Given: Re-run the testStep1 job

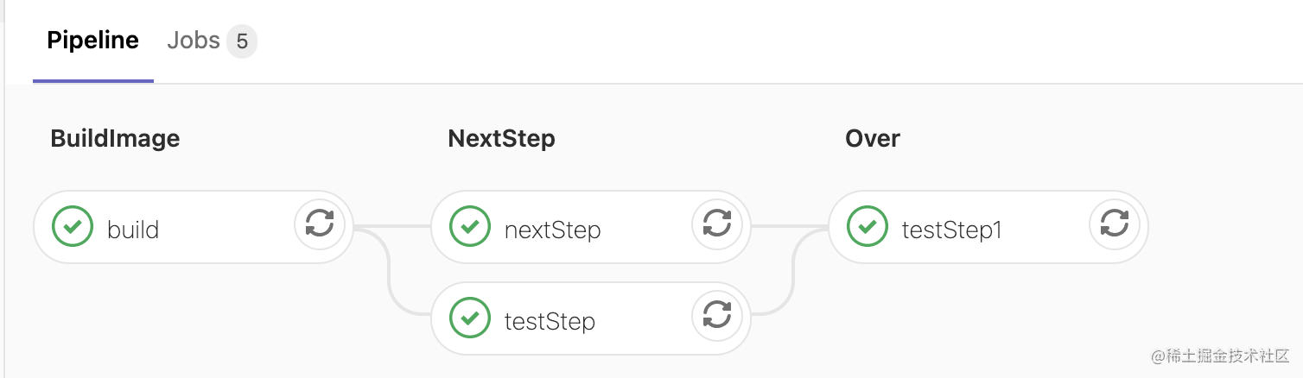Looking at the screenshot, I should click(x=1115, y=225).
